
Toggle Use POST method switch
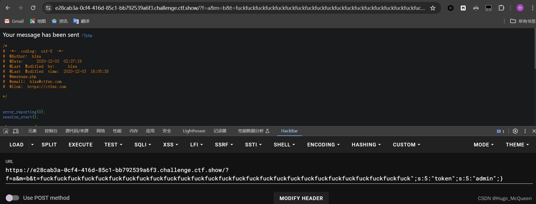click(x=12, y=198)
